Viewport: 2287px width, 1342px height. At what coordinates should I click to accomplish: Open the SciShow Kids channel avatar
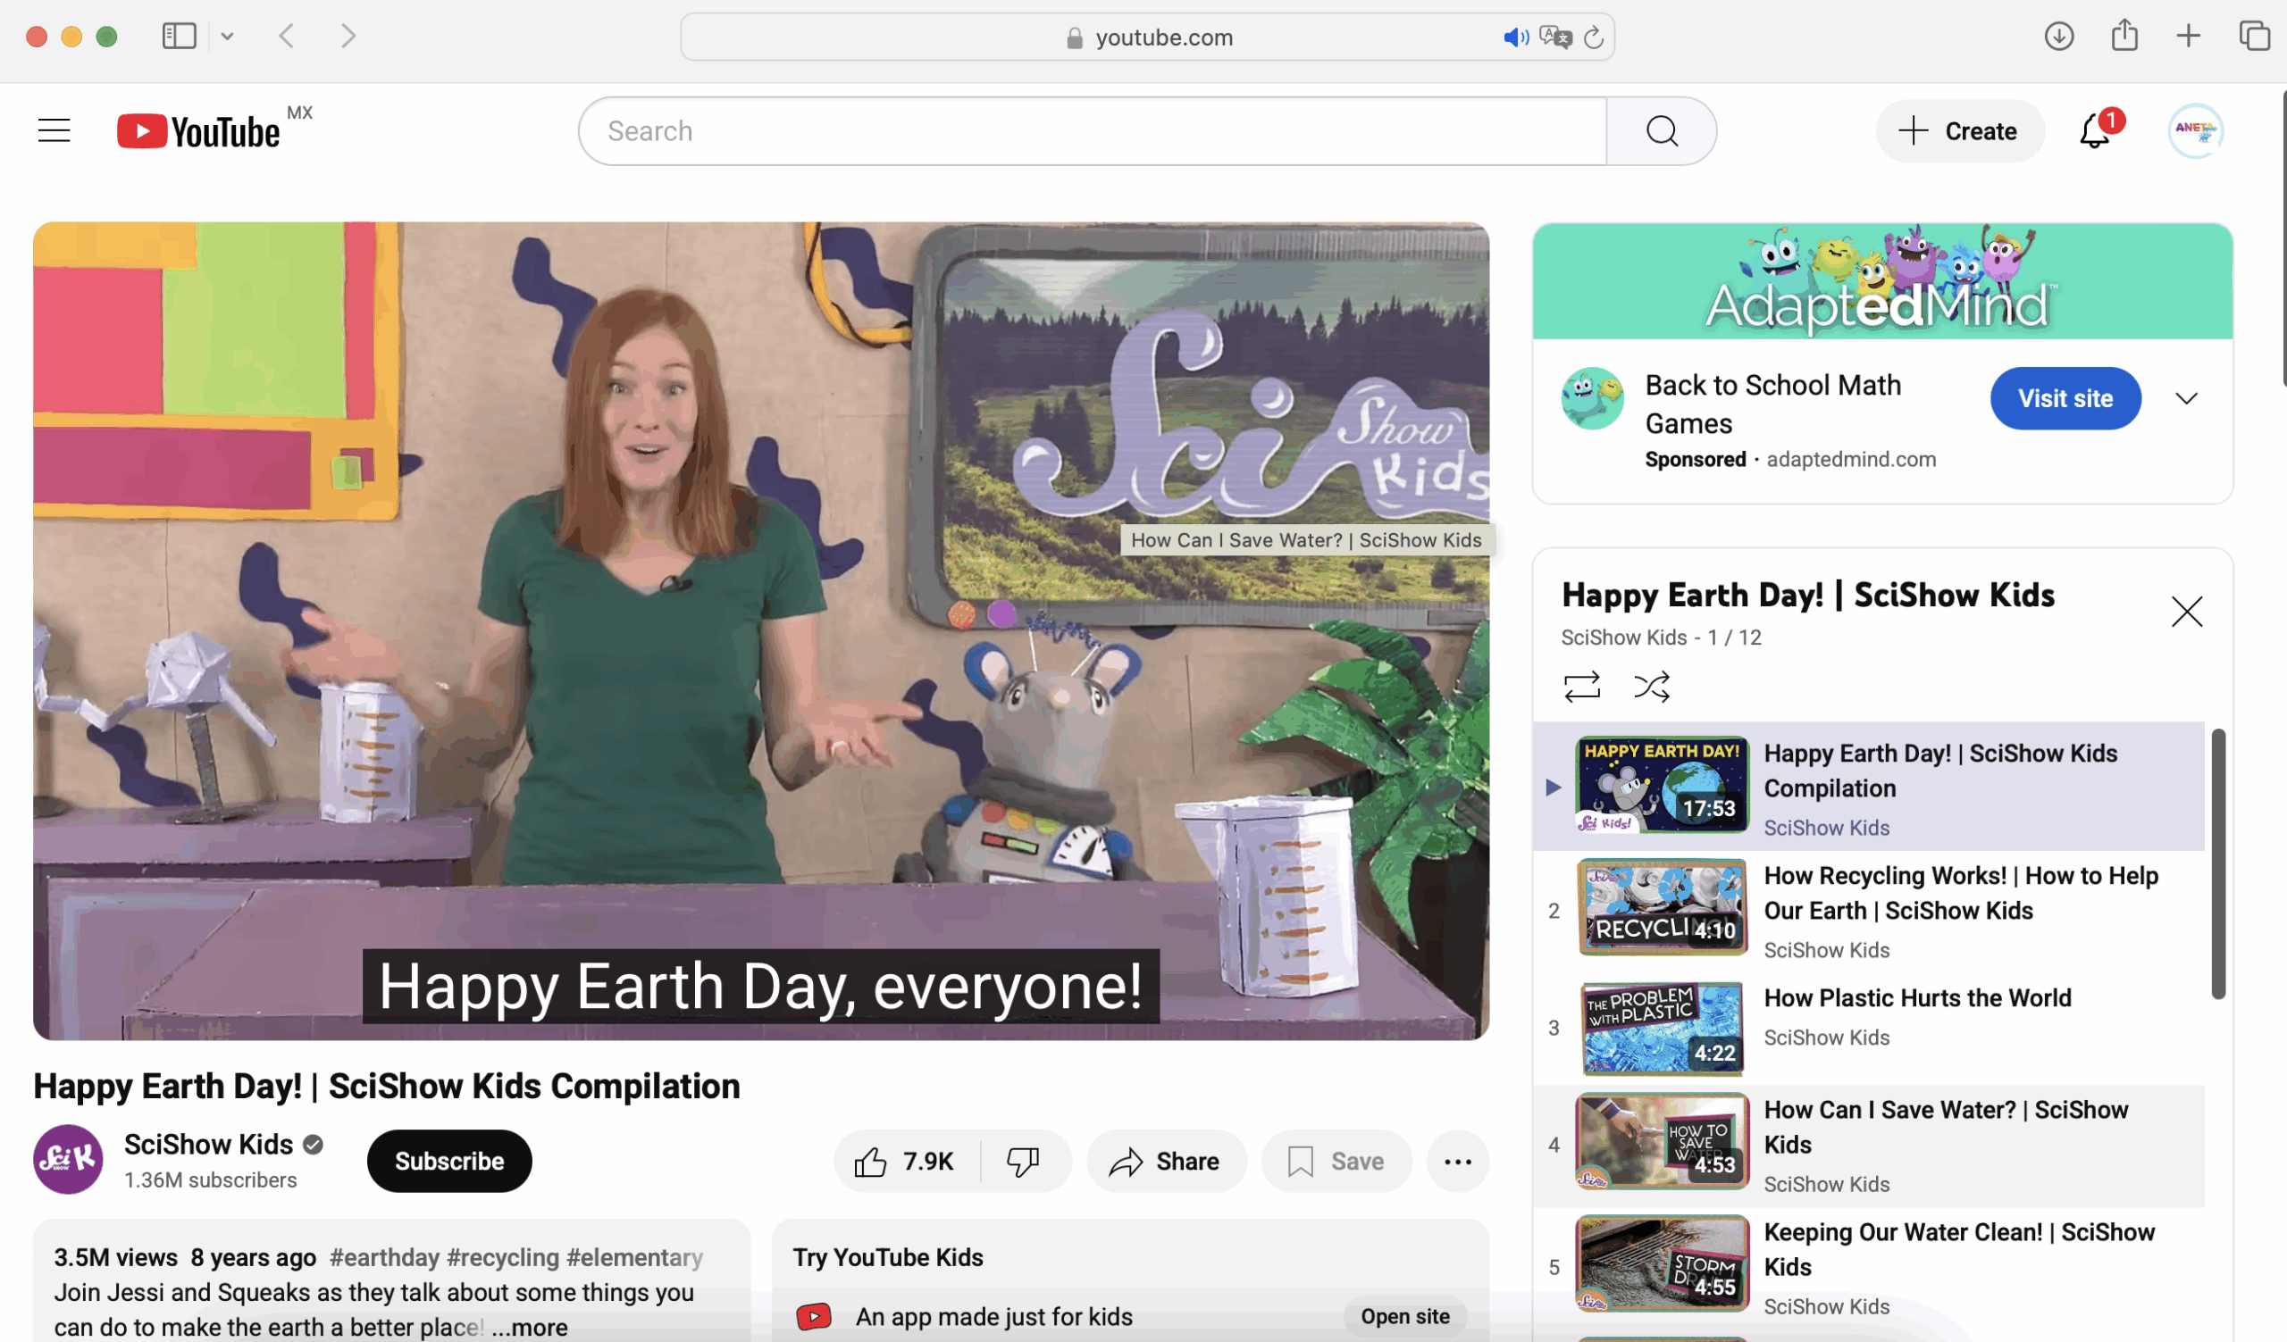[68, 1160]
